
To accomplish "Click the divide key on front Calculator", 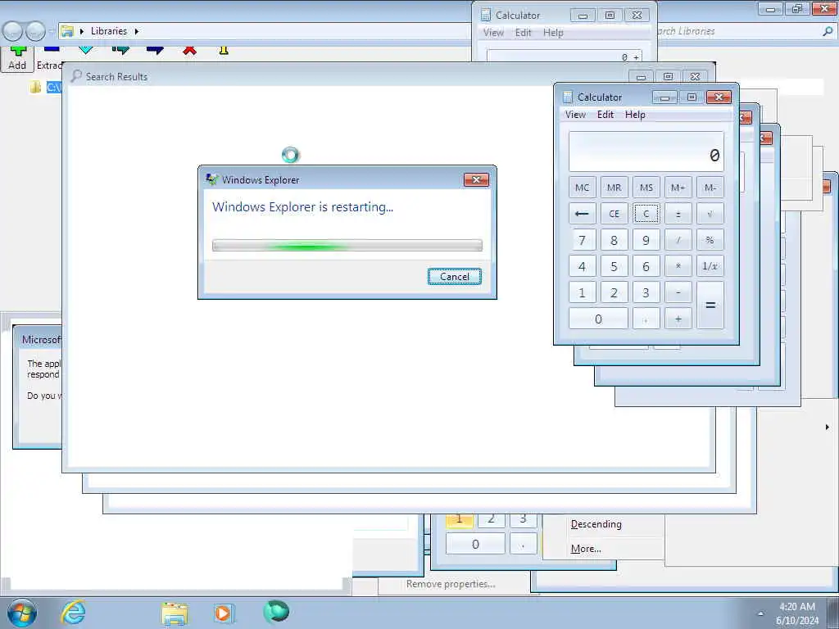I will tap(678, 240).
